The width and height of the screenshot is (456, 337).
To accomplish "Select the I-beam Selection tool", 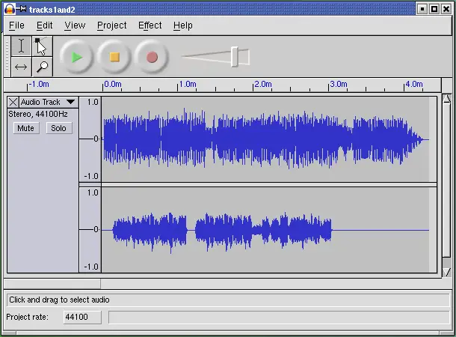I will (x=21, y=46).
